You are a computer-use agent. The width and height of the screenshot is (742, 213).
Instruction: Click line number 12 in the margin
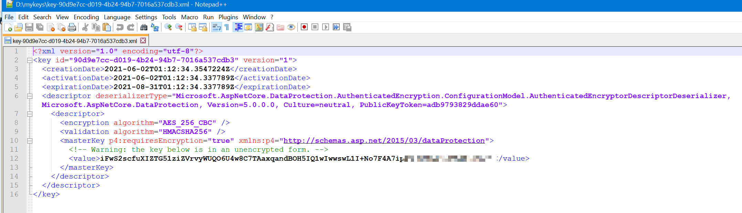tap(14, 159)
